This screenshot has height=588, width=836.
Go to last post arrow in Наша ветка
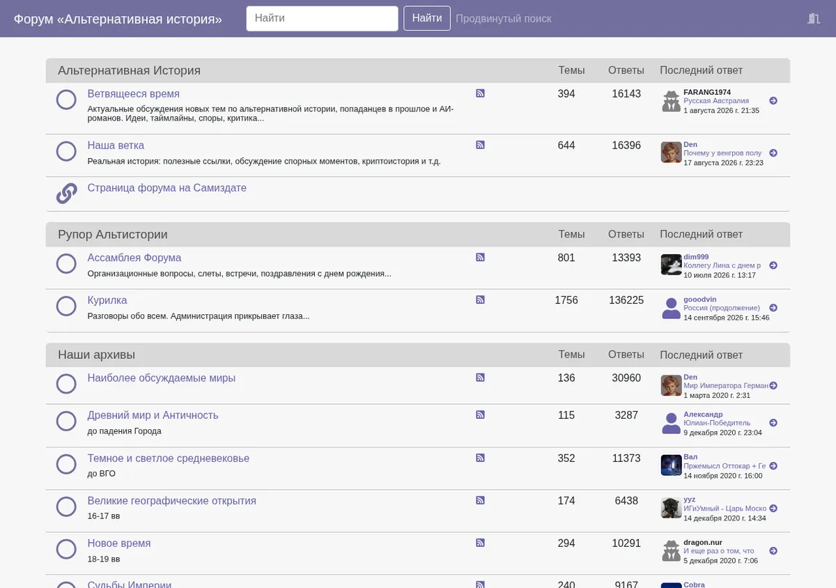773,153
